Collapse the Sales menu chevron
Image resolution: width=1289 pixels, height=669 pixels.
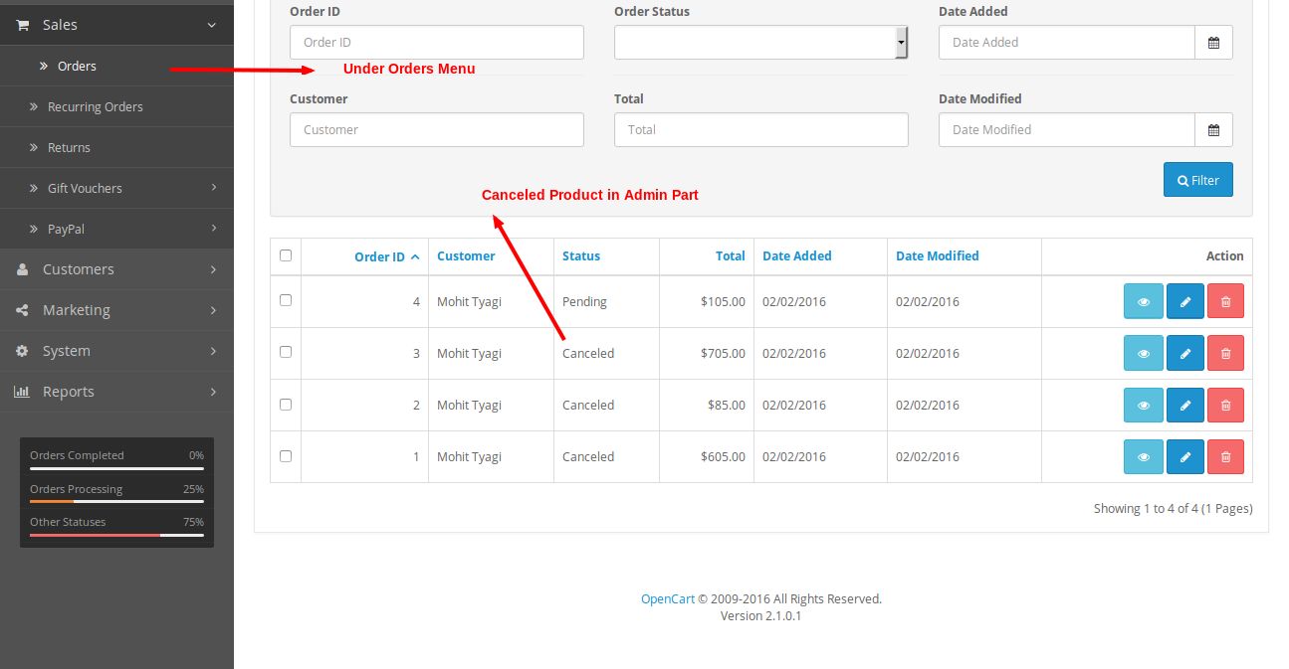211,25
